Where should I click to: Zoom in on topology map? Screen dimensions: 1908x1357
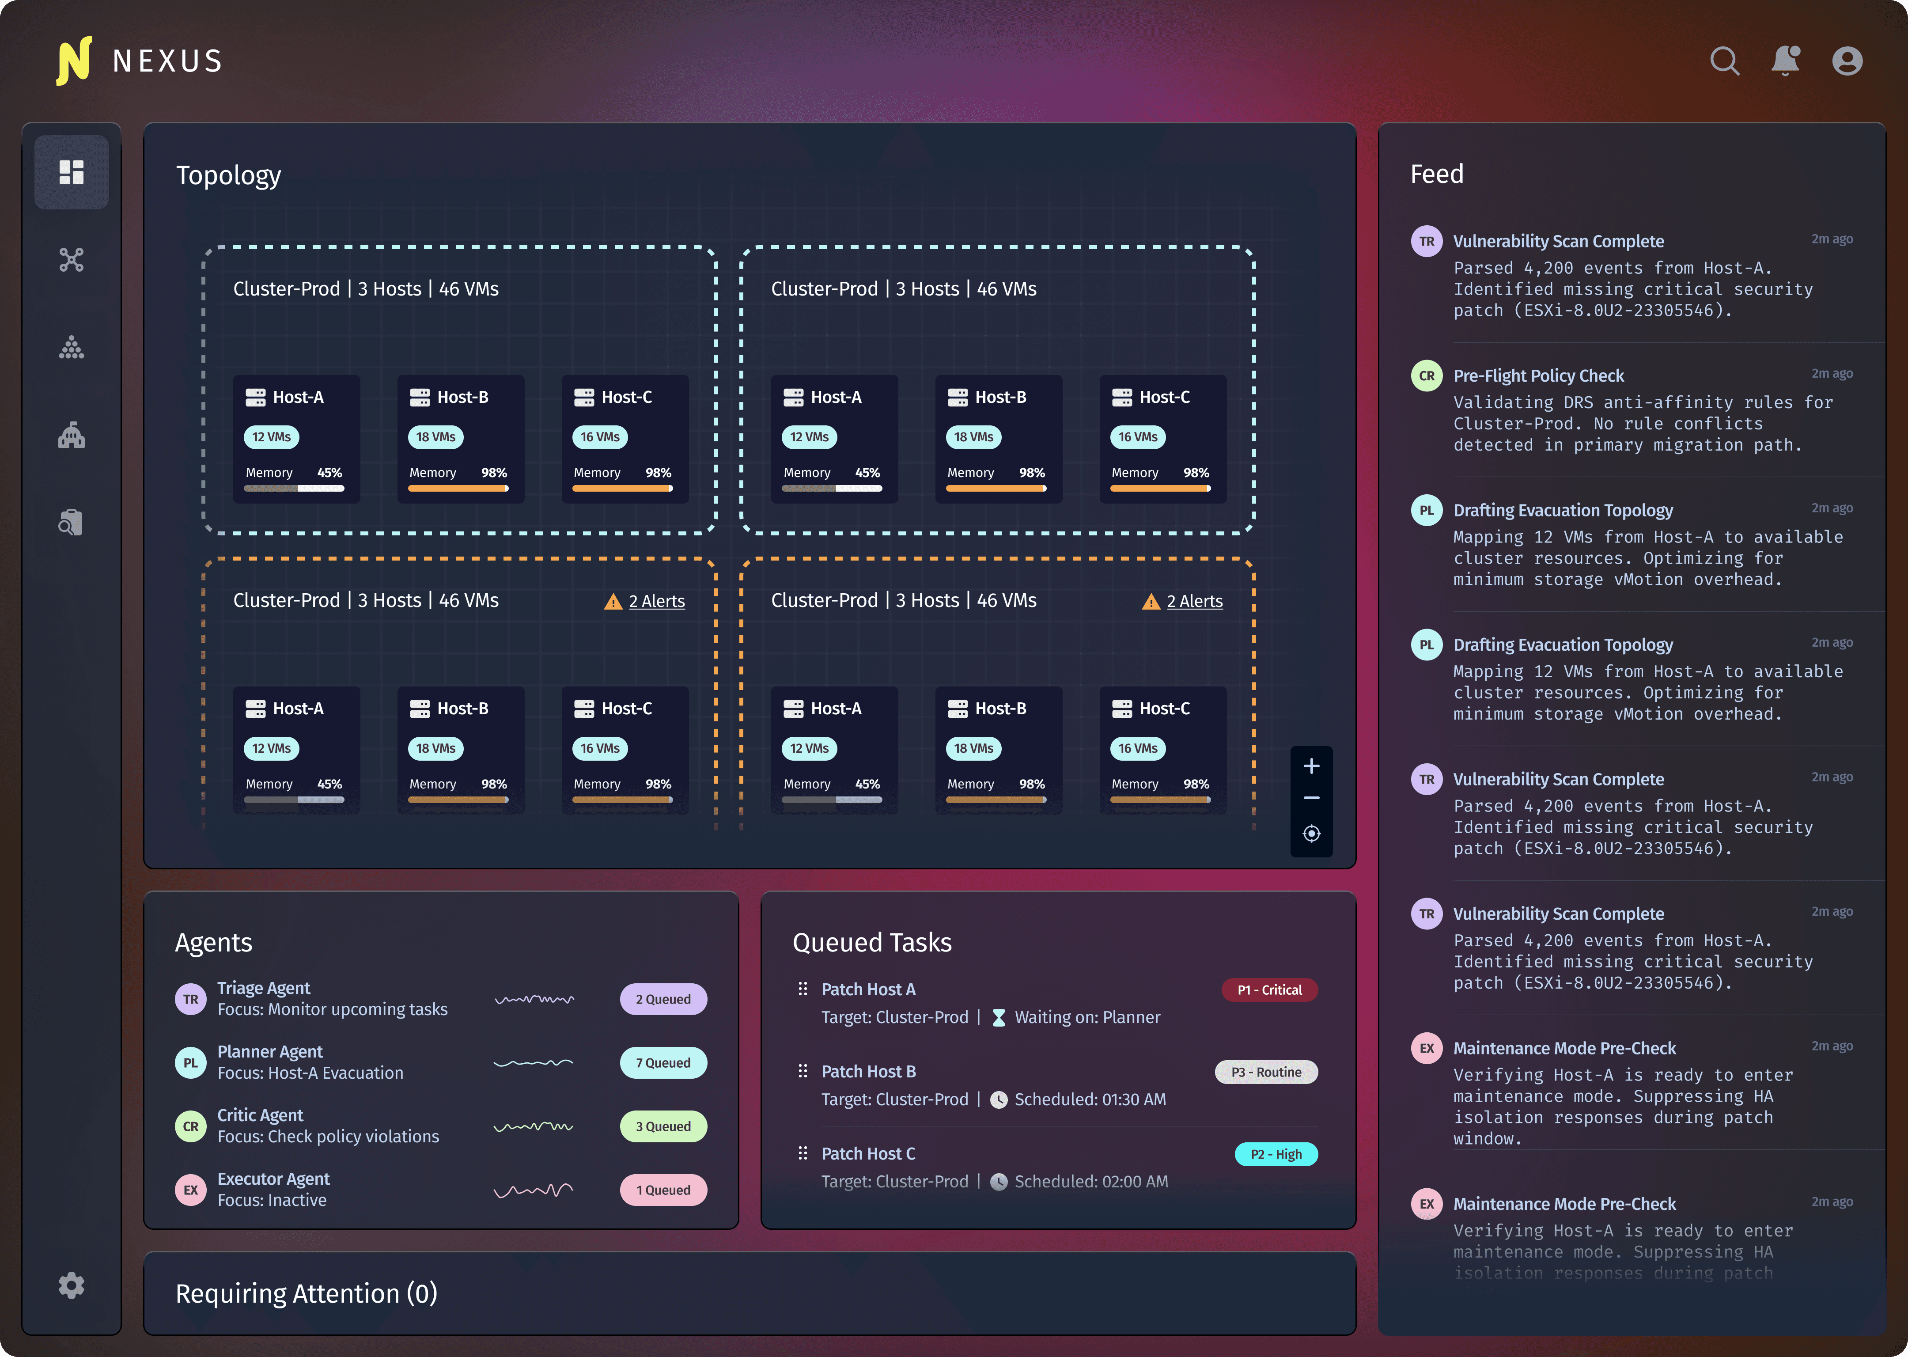pos(1312,766)
